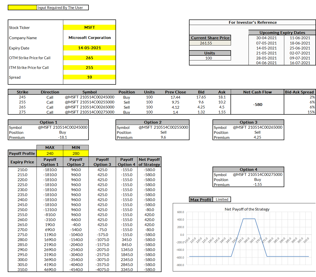Select the Ask value 10.2
The width and height of the screenshot is (316, 277).
pyautogui.click(x=222, y=102)
